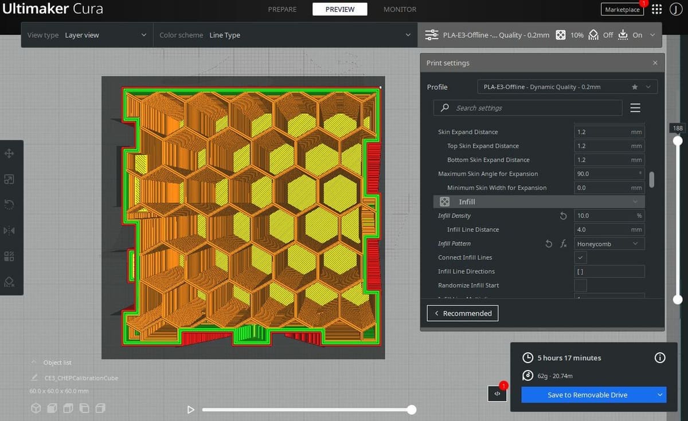Switch to the front view camera icon
The width and height of the screenshot is (688, 421).
tap(52, 408)
